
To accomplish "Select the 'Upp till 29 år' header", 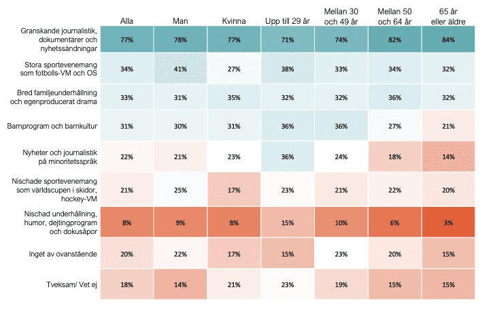I will 287,20.
